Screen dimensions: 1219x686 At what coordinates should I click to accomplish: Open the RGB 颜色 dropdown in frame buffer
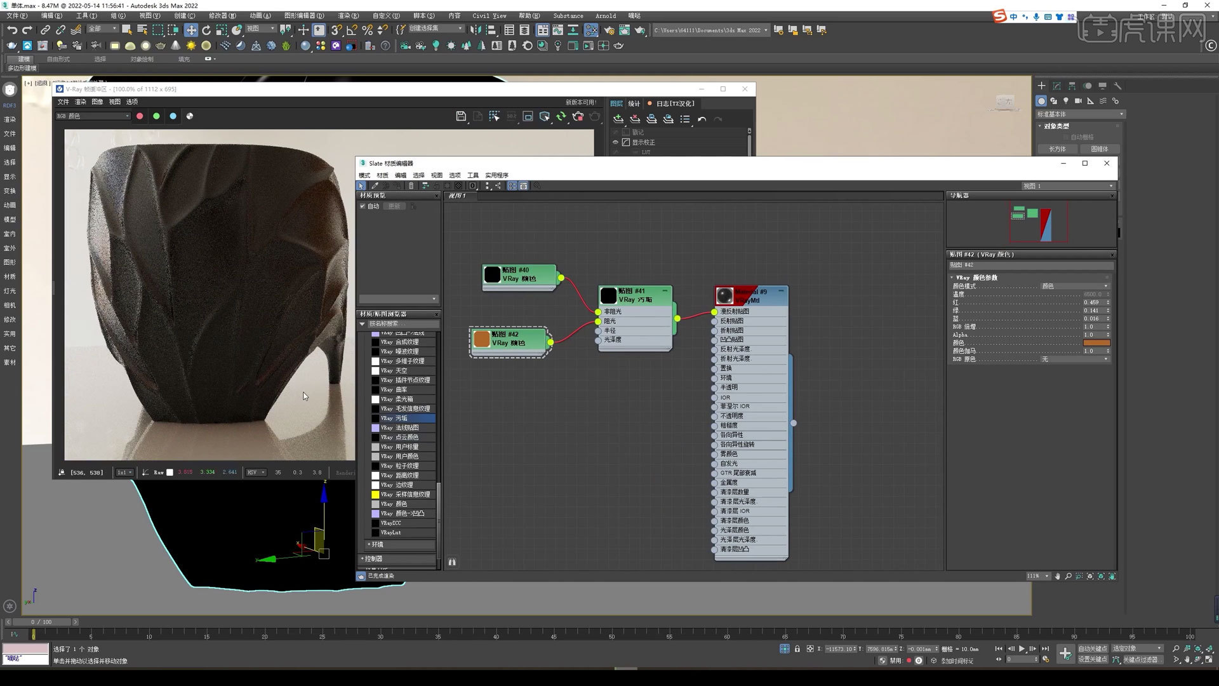[92, 116]
